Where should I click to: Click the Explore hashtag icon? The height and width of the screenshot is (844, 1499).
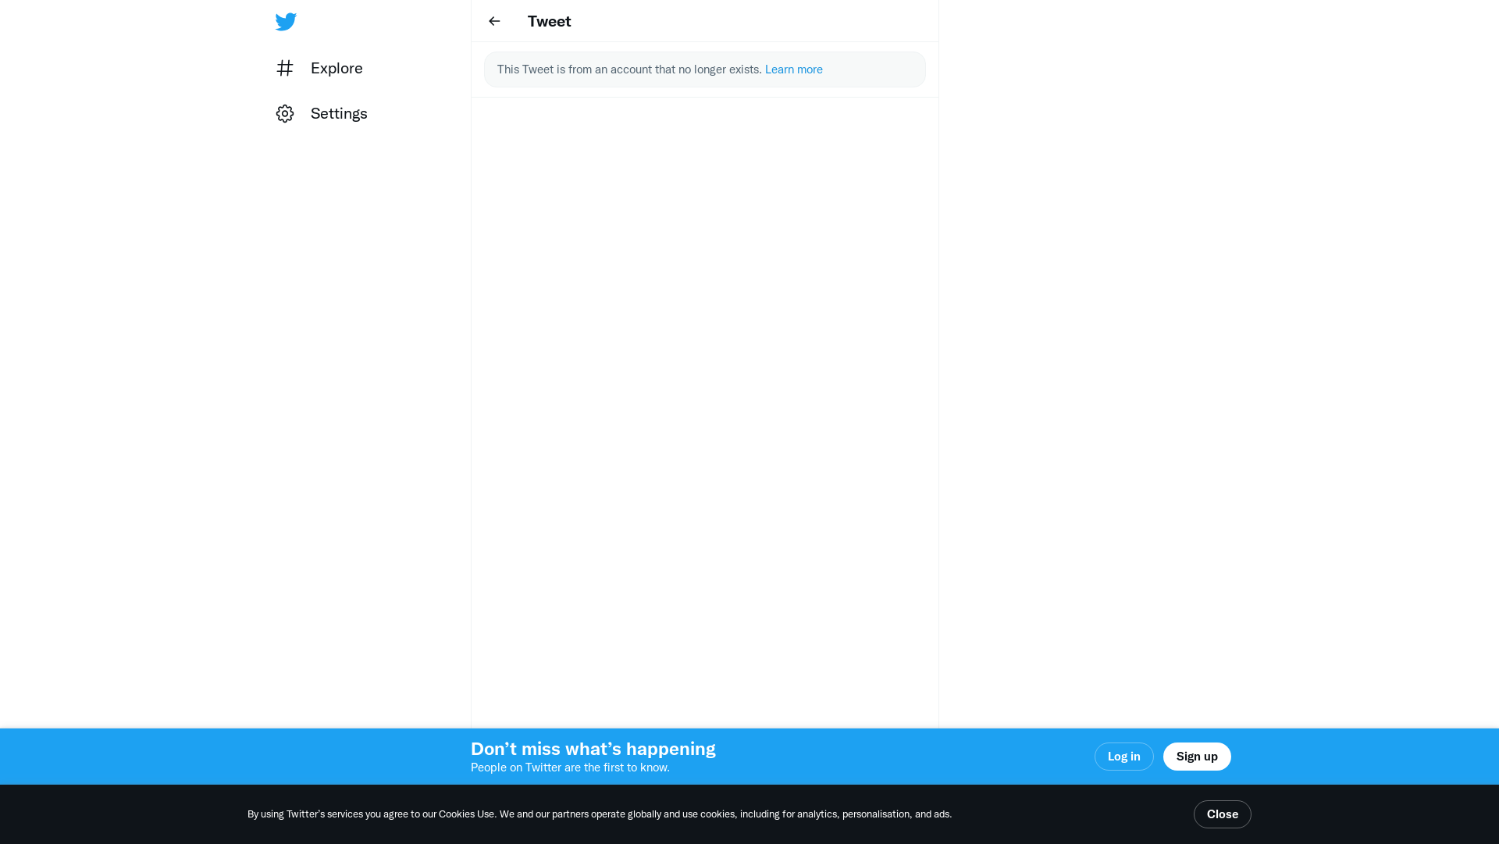coord(285,68)
